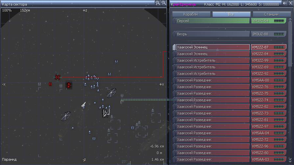Click the 152км map scale readout

coord(25,11)
